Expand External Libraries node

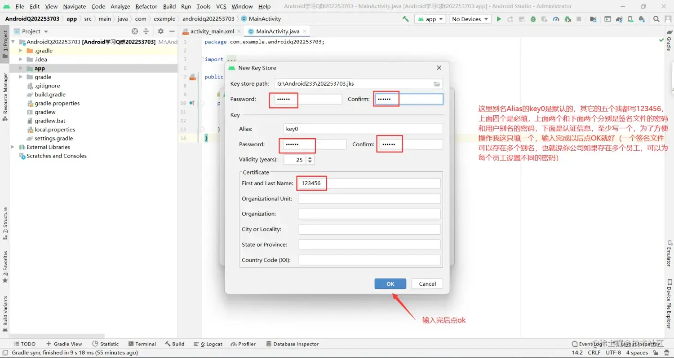pyautogui.click(x=13, y=147)
